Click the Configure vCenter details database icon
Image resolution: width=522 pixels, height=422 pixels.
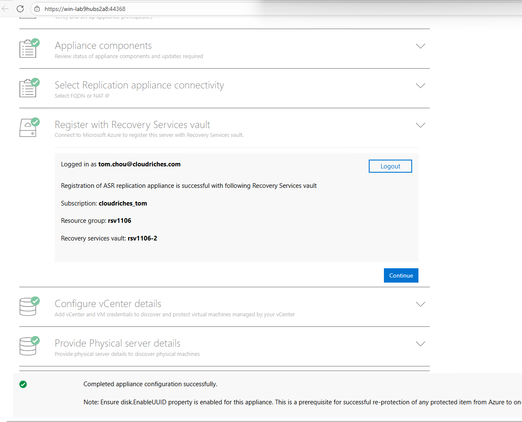28,306
